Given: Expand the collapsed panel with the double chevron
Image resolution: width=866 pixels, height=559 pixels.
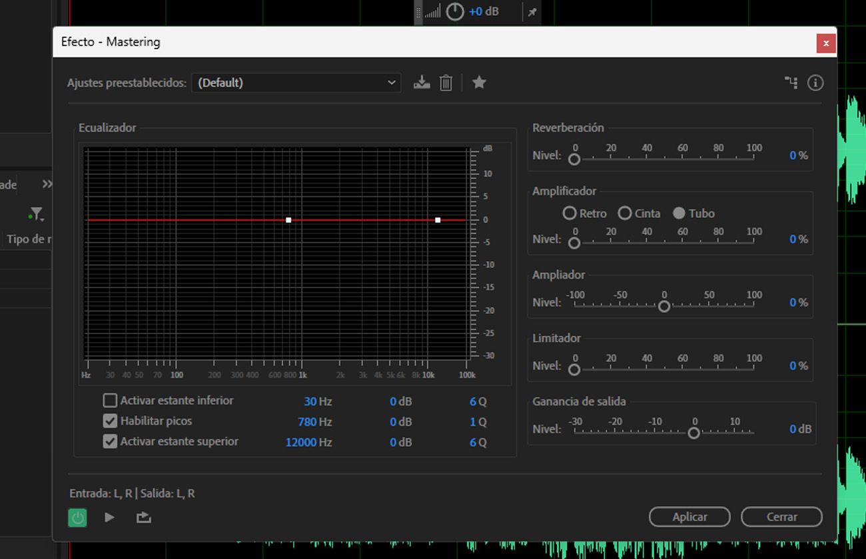Looking at the screenshot, I should pos(47,184).
